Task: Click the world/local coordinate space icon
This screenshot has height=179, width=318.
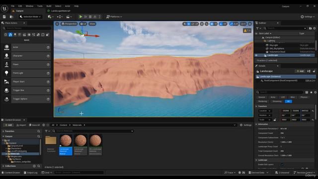Action: [202, 24]
